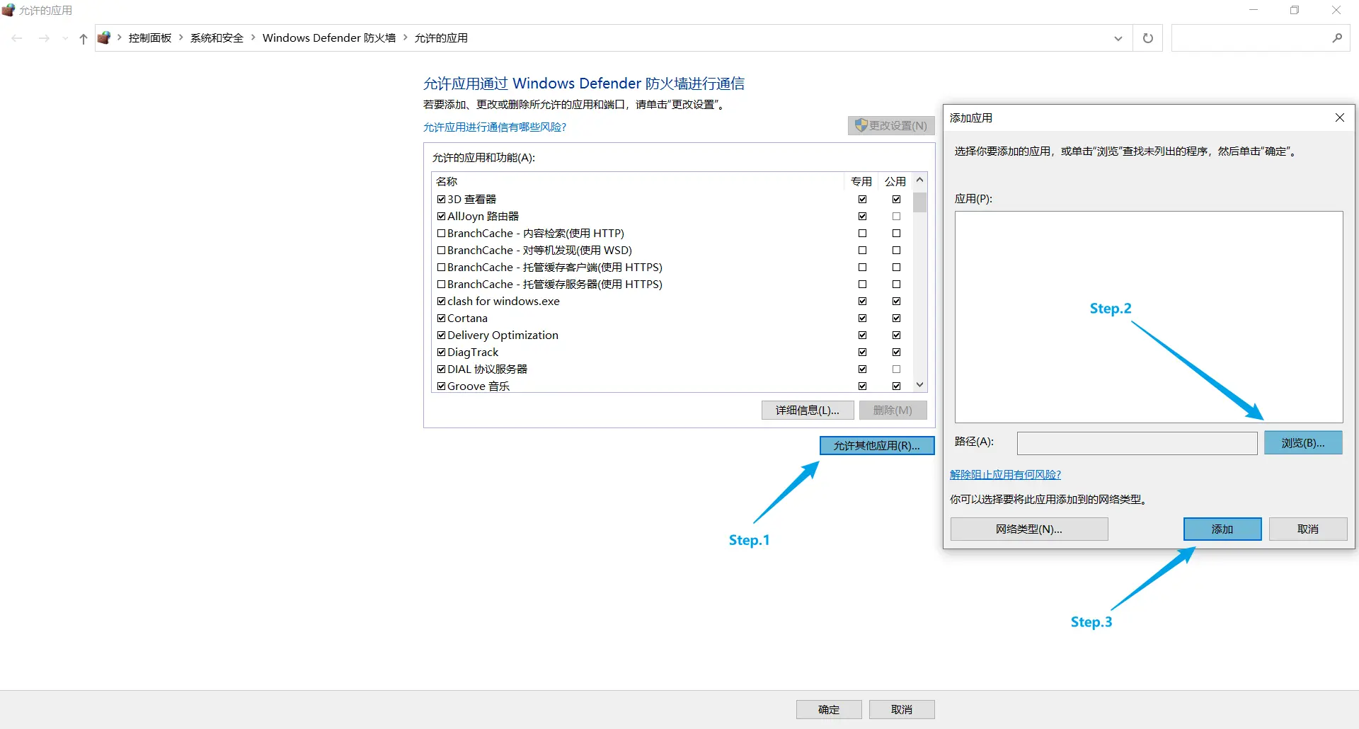The width and height of the screenshot is (1359, 729).
Task: Click the 应用(P) list box
Action: [1148, 317]
